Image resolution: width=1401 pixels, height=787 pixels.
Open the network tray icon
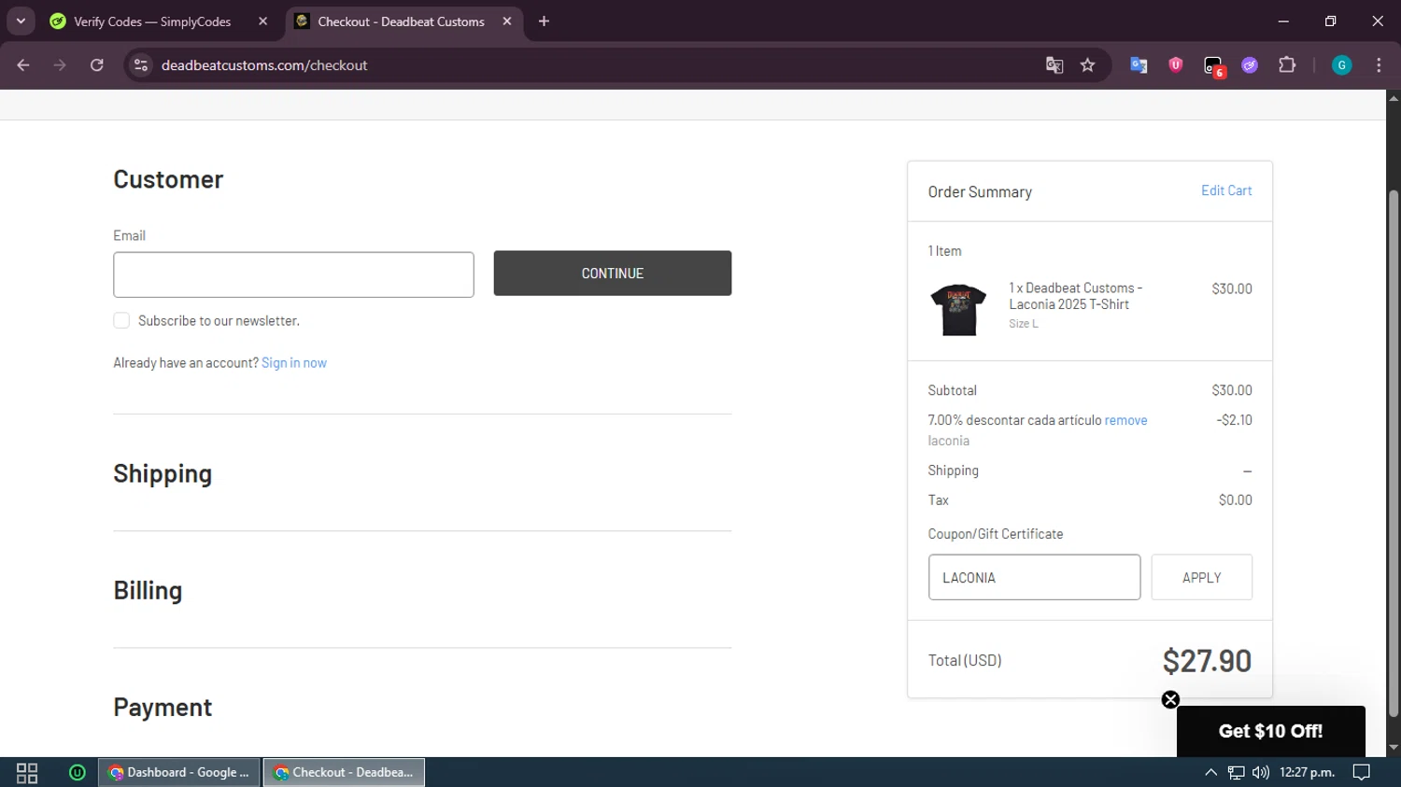tap(1236, 772)
